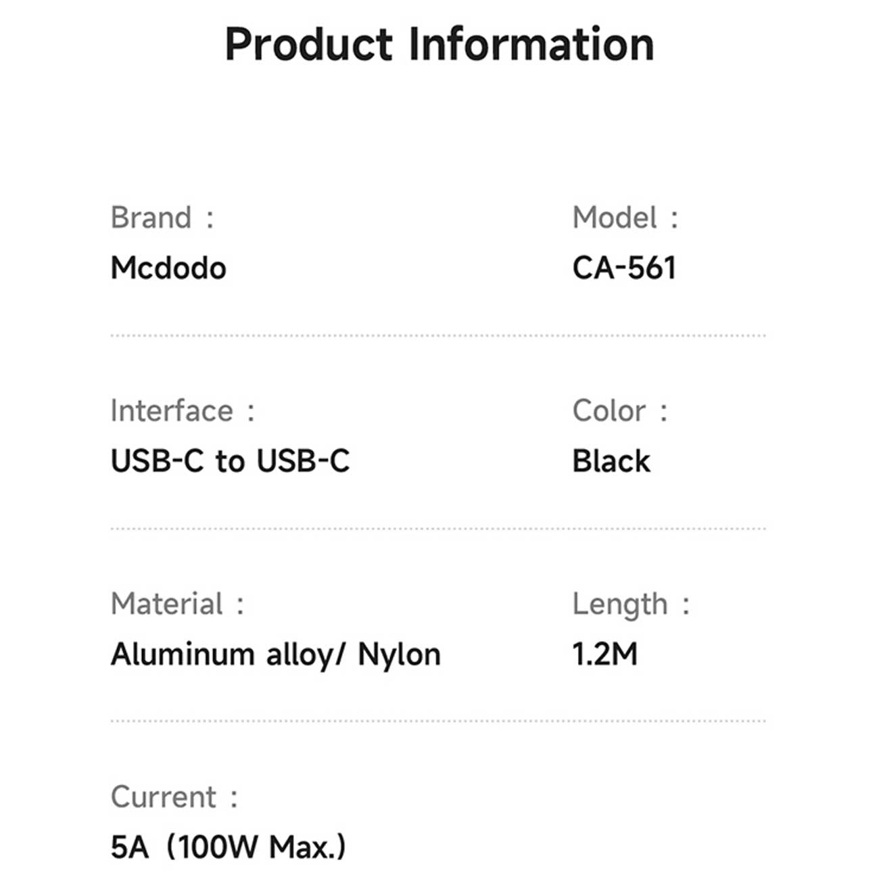Select the USB-C to USB-C text
The image size is (879, 879).
pyautogui.click(x=230, y=462)
